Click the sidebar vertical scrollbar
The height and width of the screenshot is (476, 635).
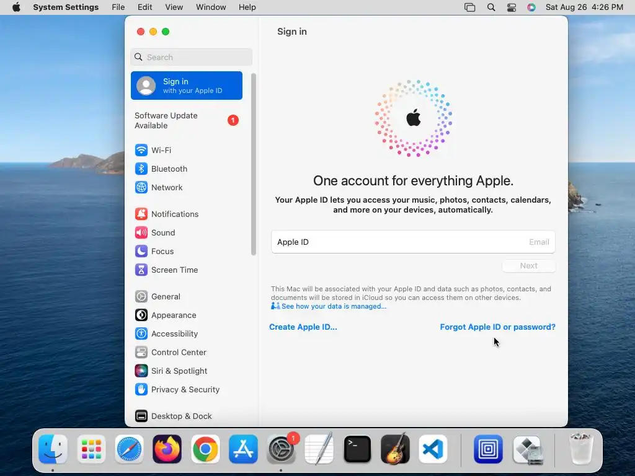pyautogui.click(x=254, y=164)
